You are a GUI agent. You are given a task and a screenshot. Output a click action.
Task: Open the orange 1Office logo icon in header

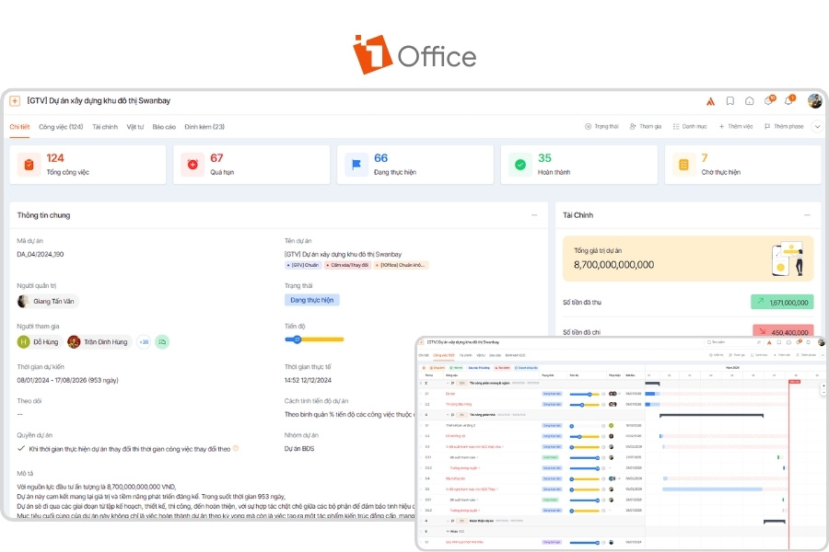[x=710, y=101]
